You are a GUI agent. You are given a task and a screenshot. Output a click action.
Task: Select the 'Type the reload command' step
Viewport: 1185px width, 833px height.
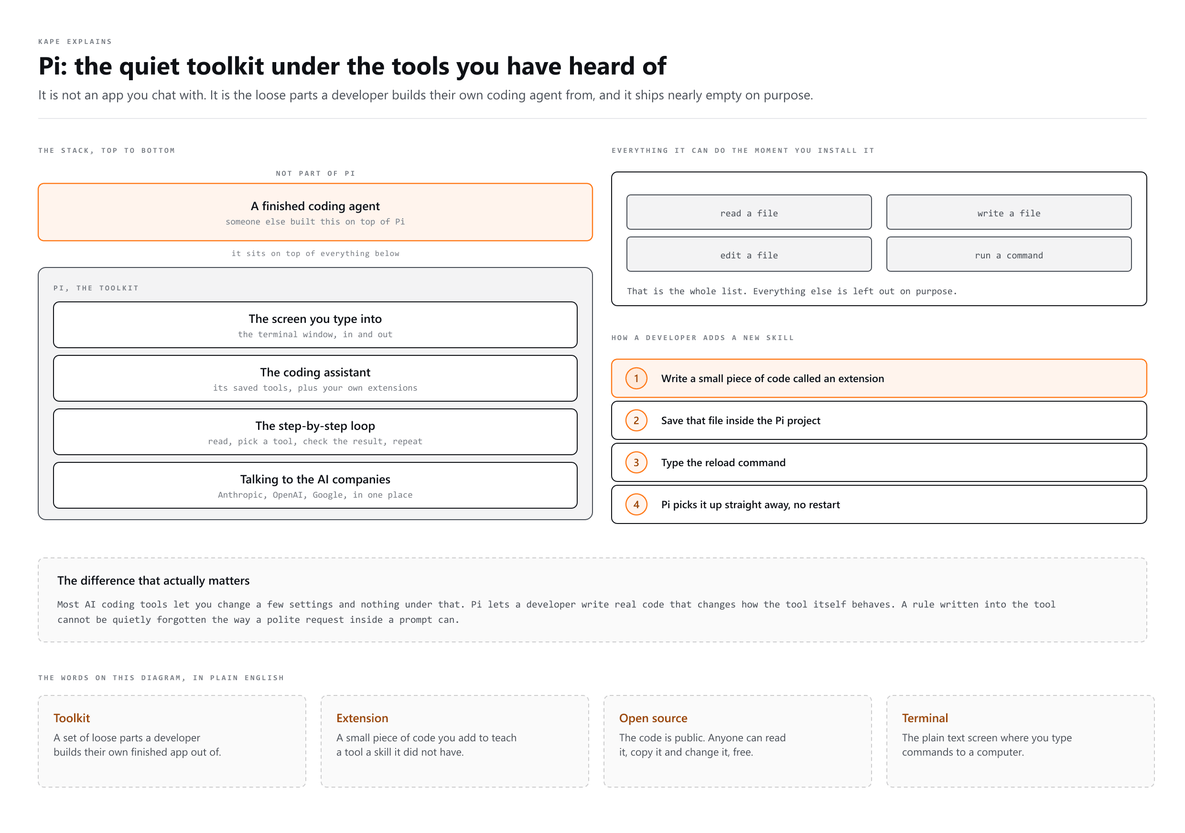point(879,463)
